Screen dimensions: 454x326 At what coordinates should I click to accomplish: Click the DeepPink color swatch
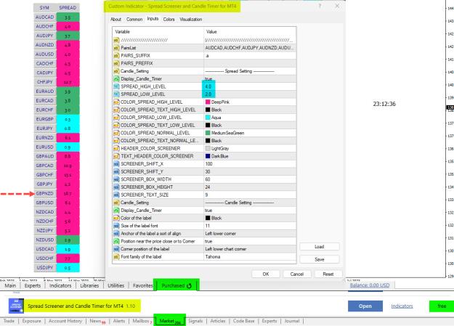[x=208, y=102]
